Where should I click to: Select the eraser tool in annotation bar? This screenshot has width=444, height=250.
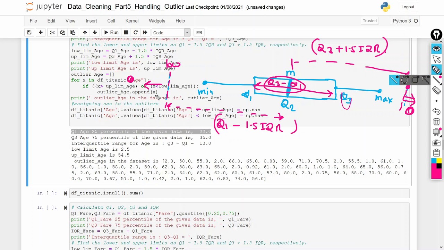pyautogui.click(x=436, y=91)
